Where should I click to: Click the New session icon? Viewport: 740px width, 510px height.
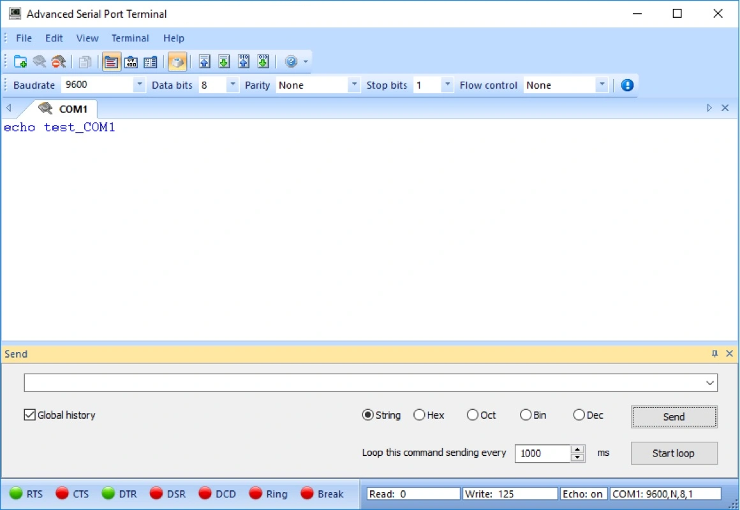point(20,62)
